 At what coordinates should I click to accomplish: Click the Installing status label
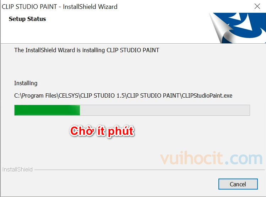(26, 83)
